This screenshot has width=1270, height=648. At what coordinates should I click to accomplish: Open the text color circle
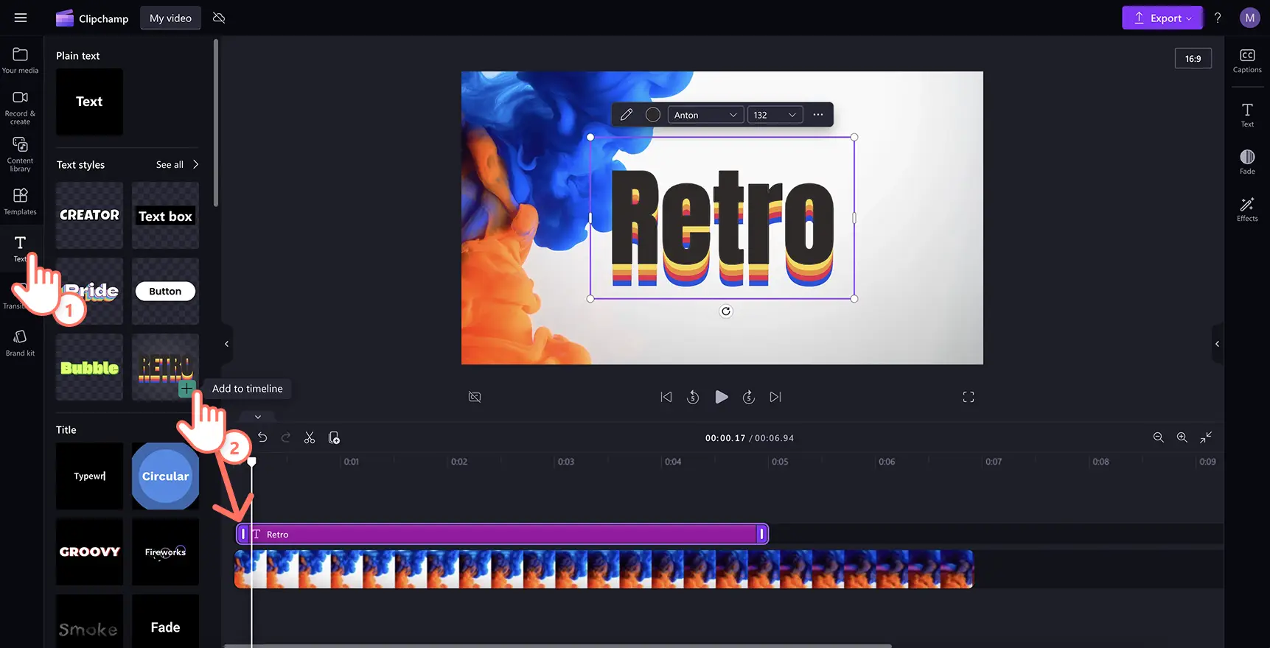652,115
